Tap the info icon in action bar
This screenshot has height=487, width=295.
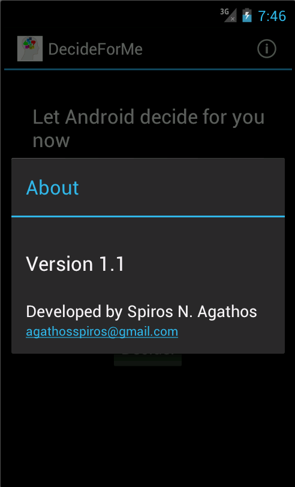click(266, 49)
